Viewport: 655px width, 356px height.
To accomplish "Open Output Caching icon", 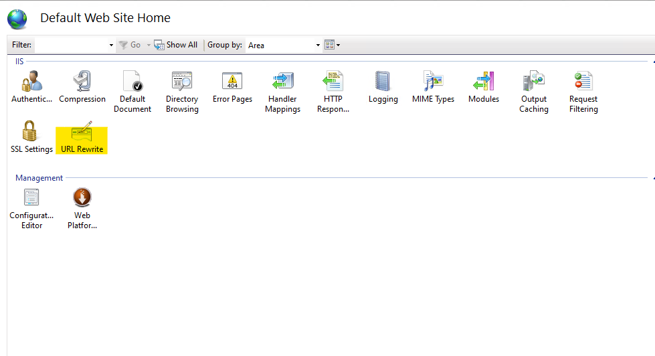I will coord(534,81).
